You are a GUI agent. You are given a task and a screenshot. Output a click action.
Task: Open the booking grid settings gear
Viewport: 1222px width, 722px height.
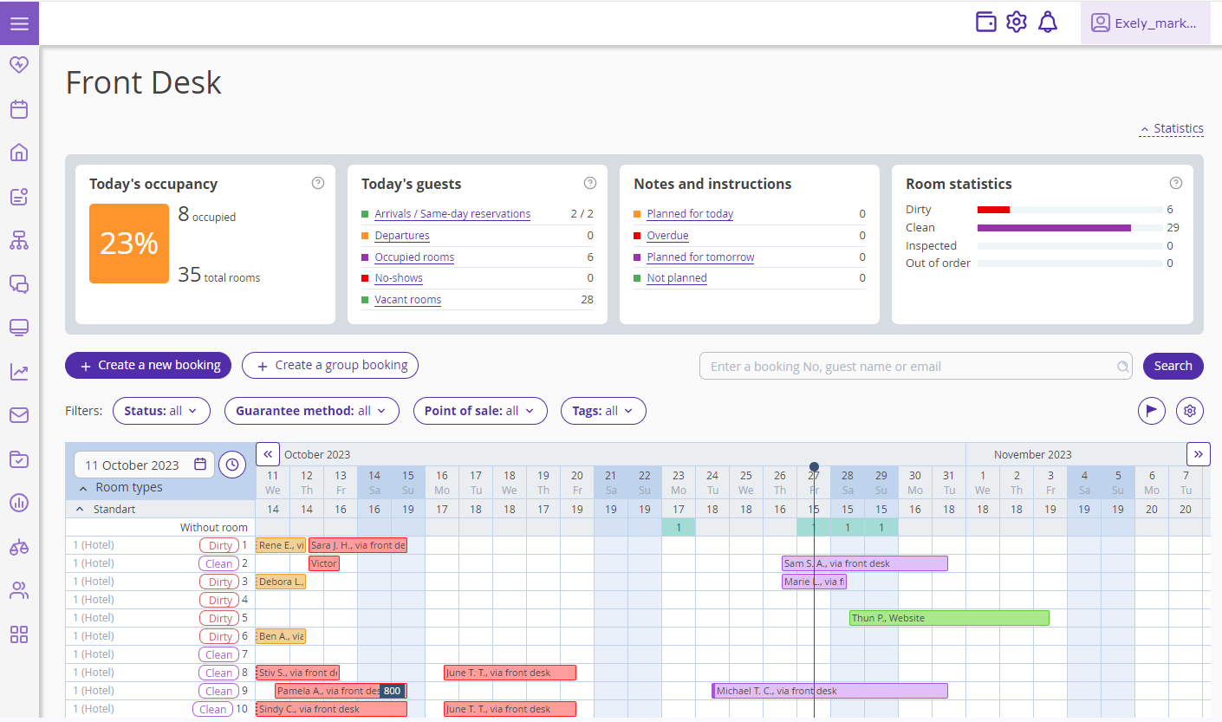coord(1190,411)
